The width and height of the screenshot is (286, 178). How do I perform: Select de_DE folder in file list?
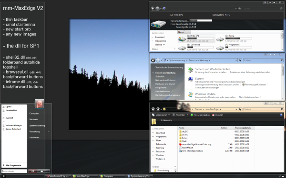184,131
